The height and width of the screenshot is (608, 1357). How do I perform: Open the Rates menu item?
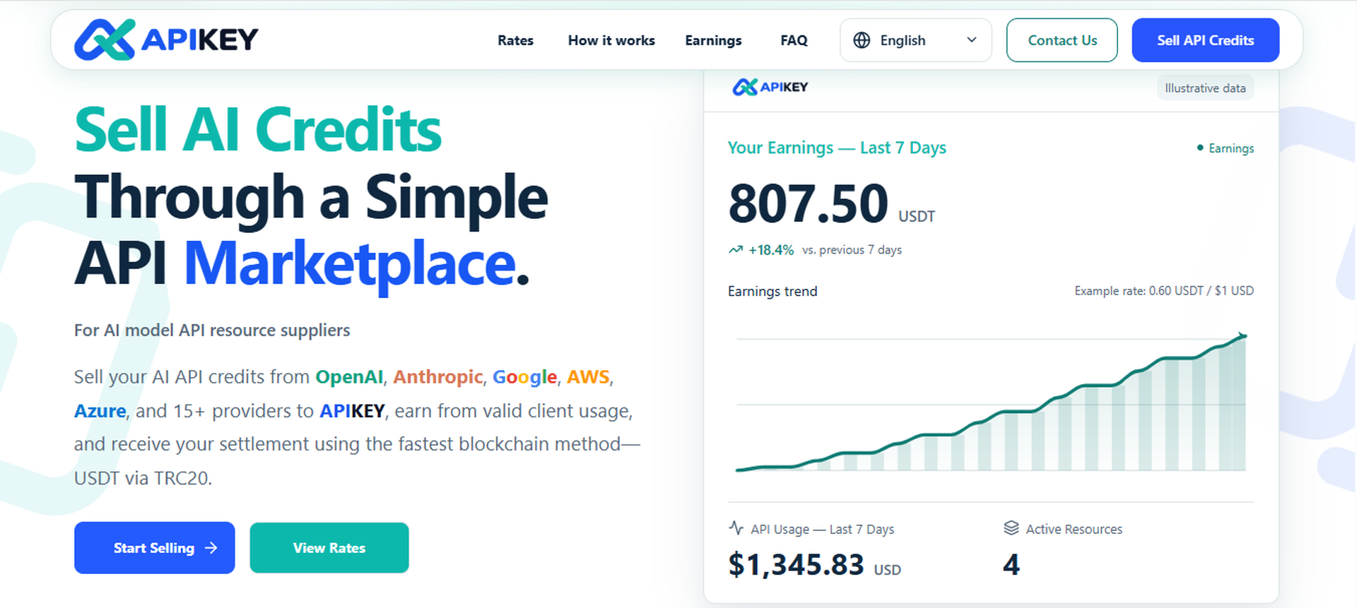click(x=515, y=40)
